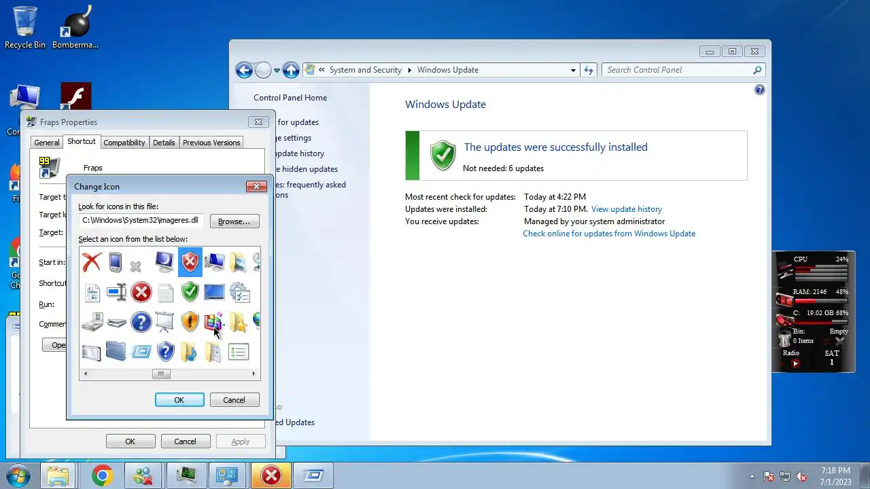Viewport: 870px width, 489px height.
Task: Select the red shield with X icon
Action: coord(190,261)
